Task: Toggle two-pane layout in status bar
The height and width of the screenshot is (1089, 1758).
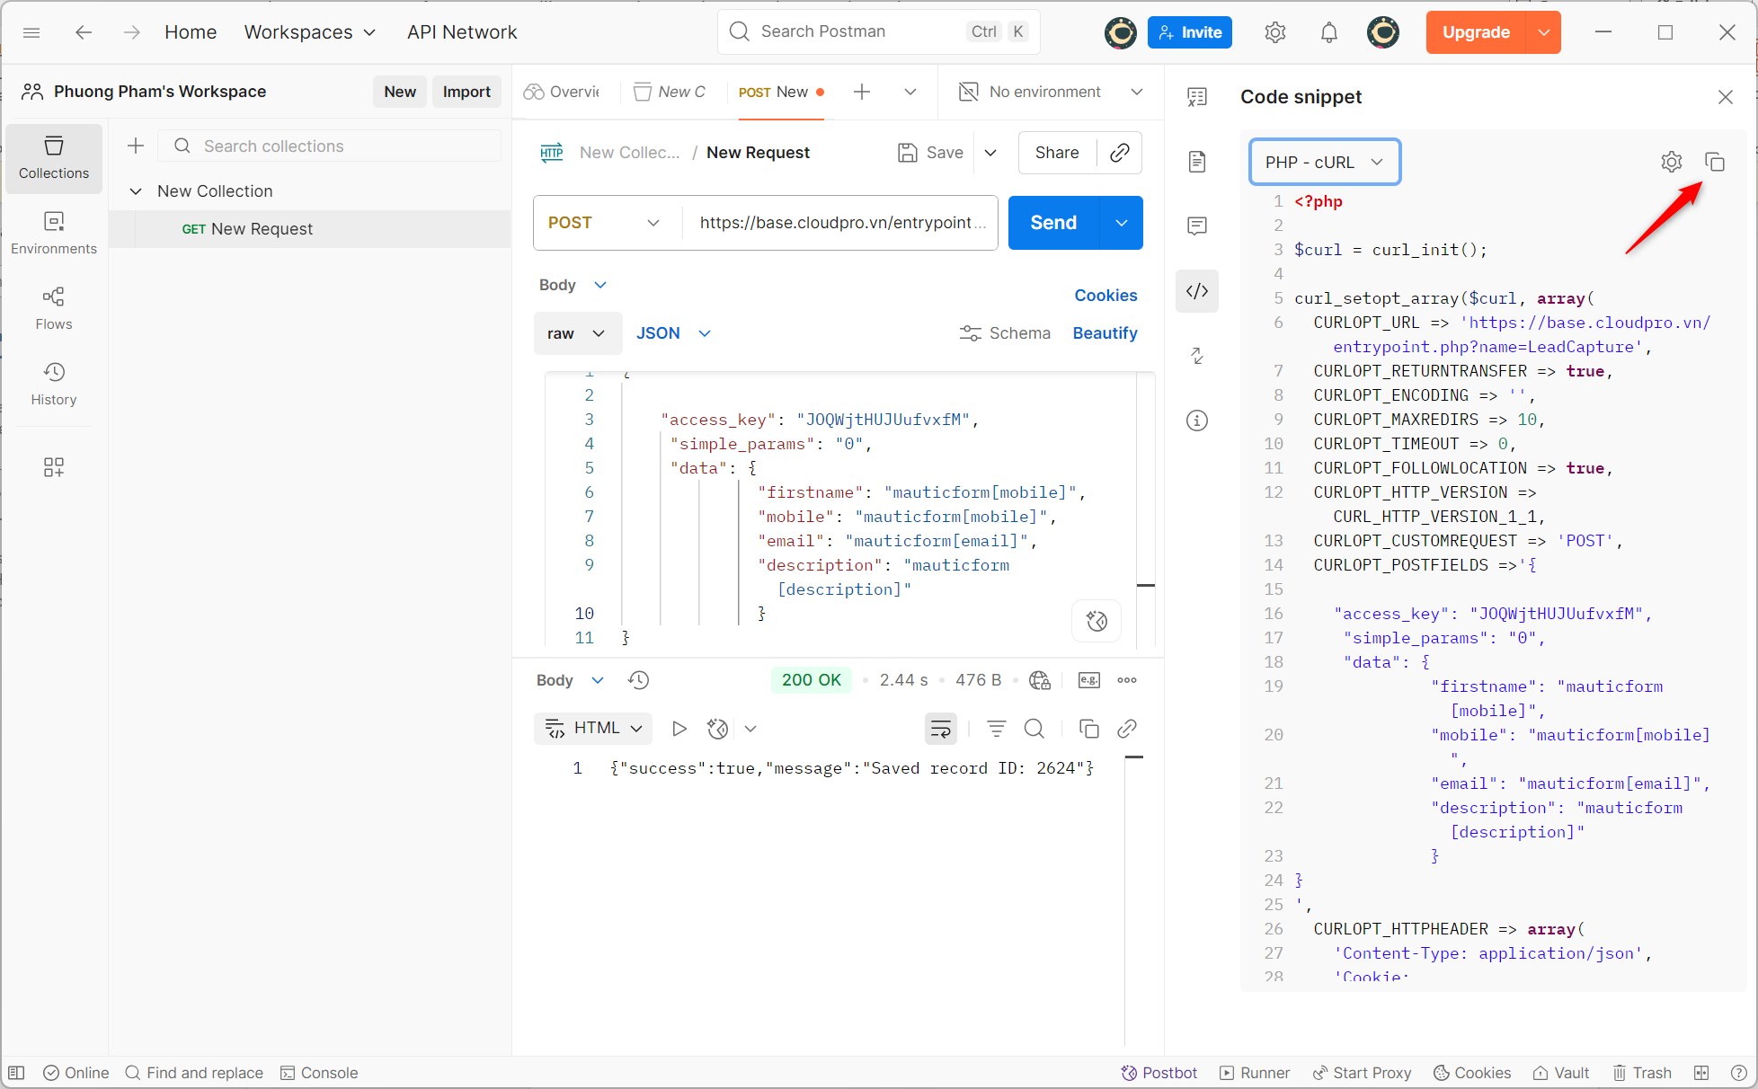Action: tap(1701, 1073)
